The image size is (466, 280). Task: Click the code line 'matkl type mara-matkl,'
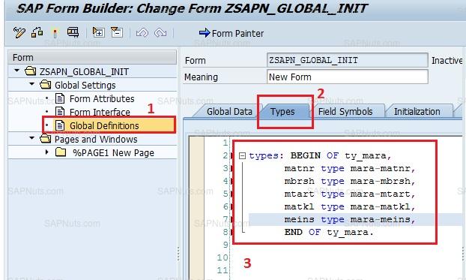350,206
